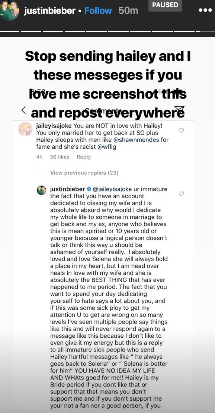Heart justinbieber's reply comment
Screen dimensions: 215x413
pos(181,194)
